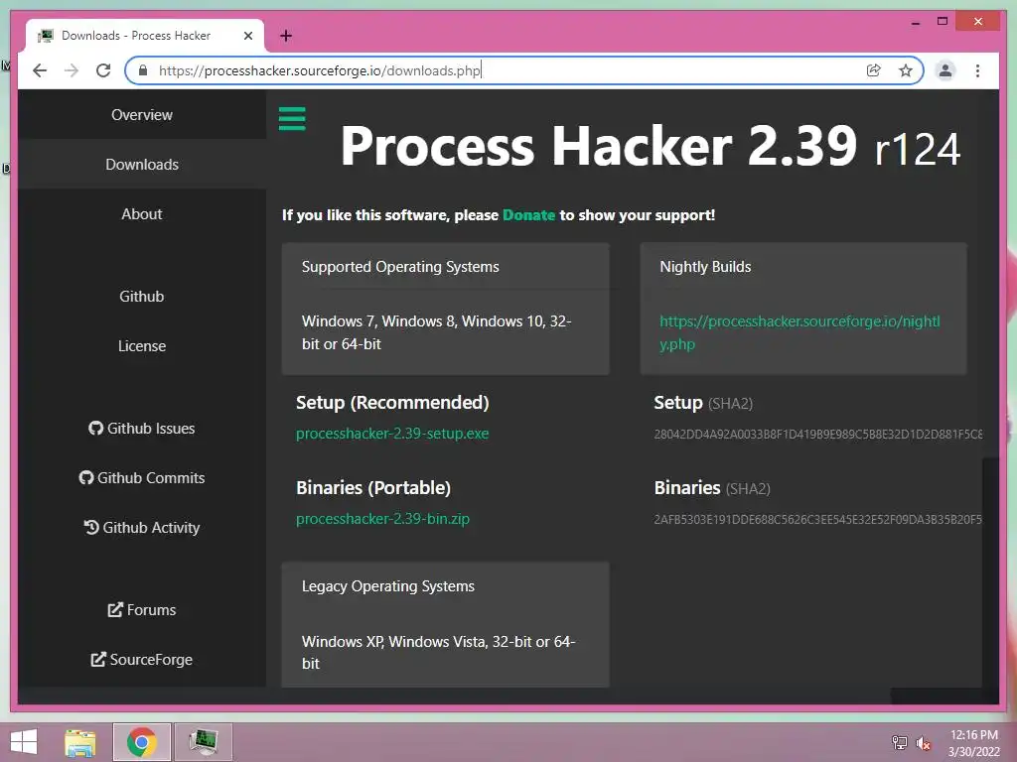Close the Downloads - Process Hacker tab
Image resolution: width=1017 pixels, height=762 pixels.
(247, 36)
